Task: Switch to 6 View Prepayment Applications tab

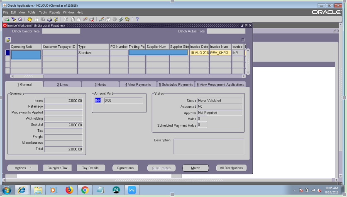Action: [x=220, y=84]
